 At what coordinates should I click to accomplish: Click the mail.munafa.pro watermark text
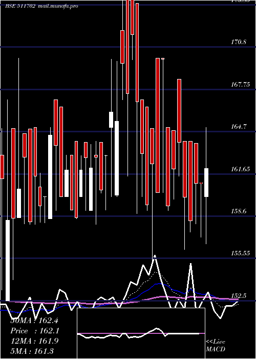58,6
